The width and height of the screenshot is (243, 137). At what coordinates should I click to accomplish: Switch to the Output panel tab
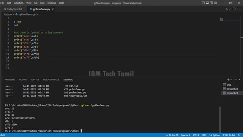(23, 80)
